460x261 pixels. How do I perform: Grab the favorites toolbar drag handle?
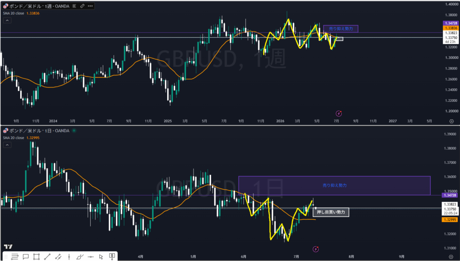6,257
